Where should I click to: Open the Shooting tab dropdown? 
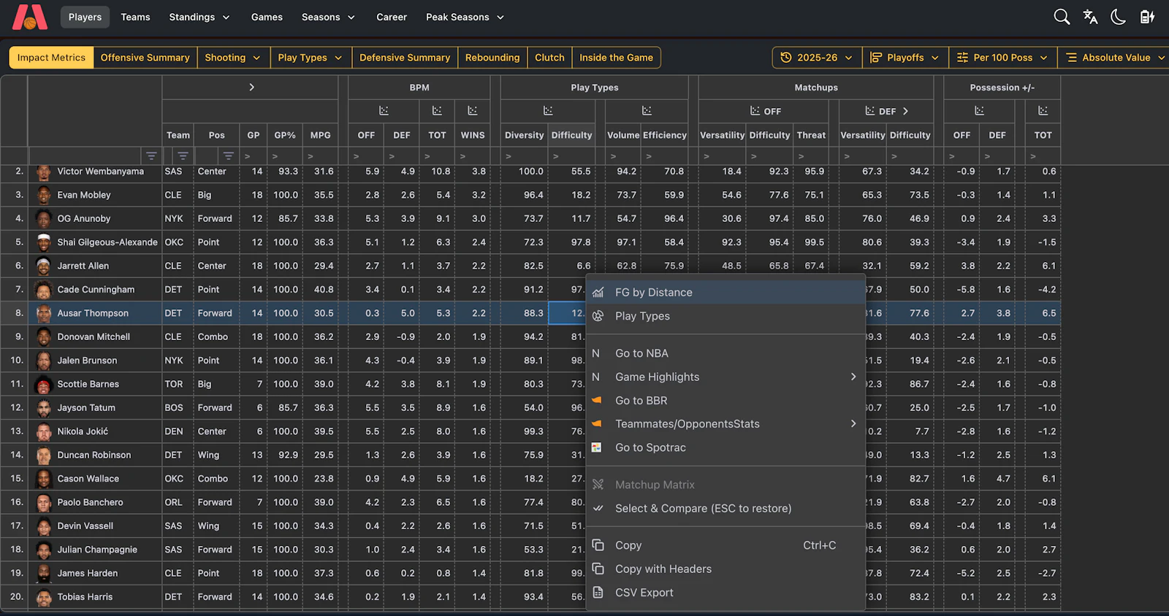(232, 58)
